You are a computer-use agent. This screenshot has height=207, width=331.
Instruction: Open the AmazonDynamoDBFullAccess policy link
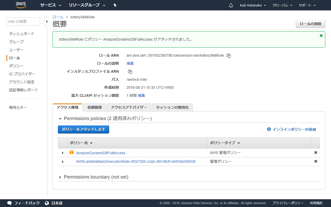(x=101, y=153)
